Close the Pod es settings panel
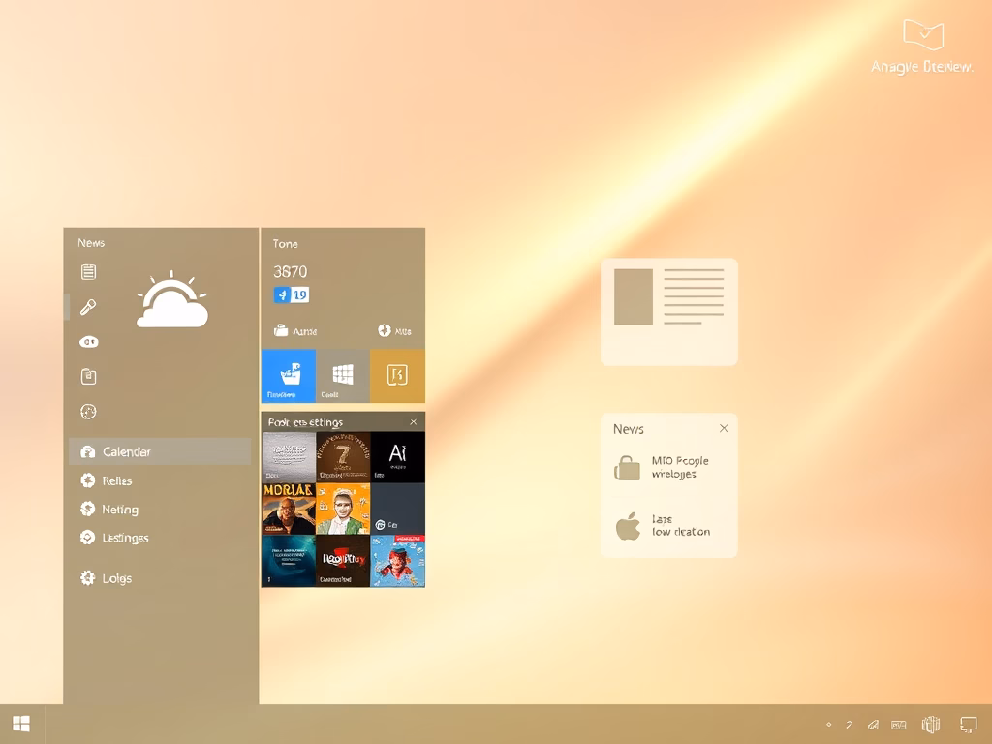 [414, 421]
